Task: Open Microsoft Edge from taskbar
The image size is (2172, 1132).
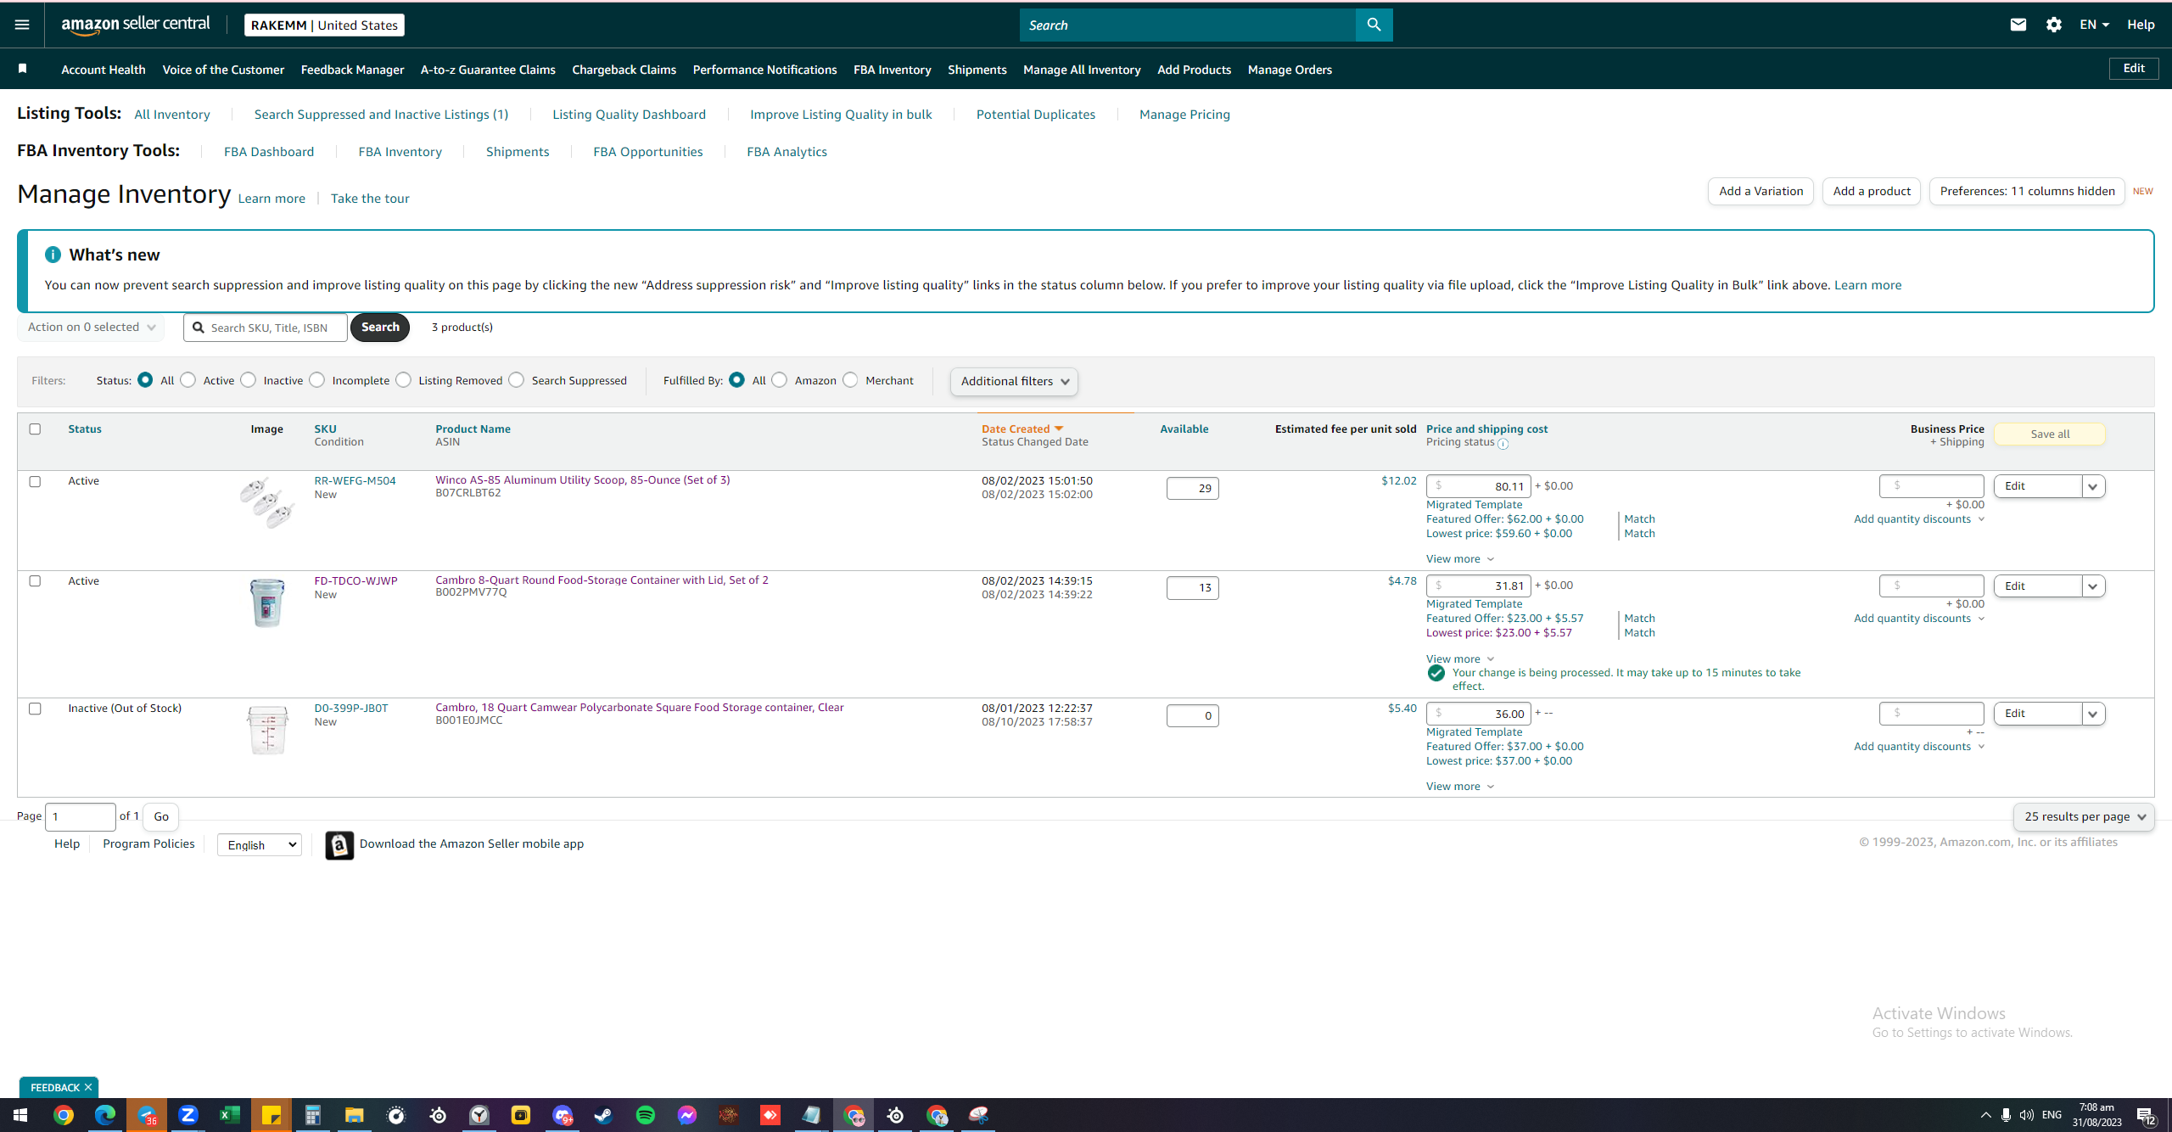Action: [x=105, y=1115]
